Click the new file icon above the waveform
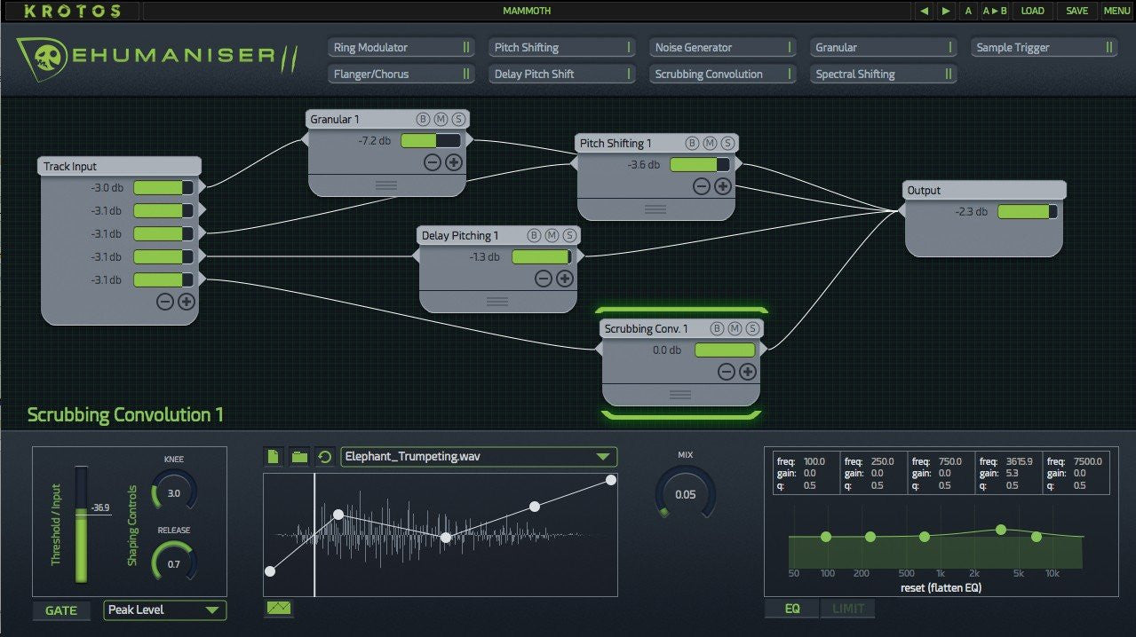1136x637 pixels. 274,457
